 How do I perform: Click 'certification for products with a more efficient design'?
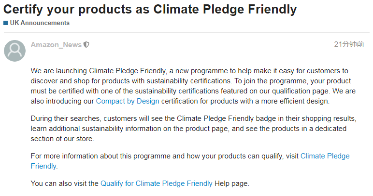245,101
